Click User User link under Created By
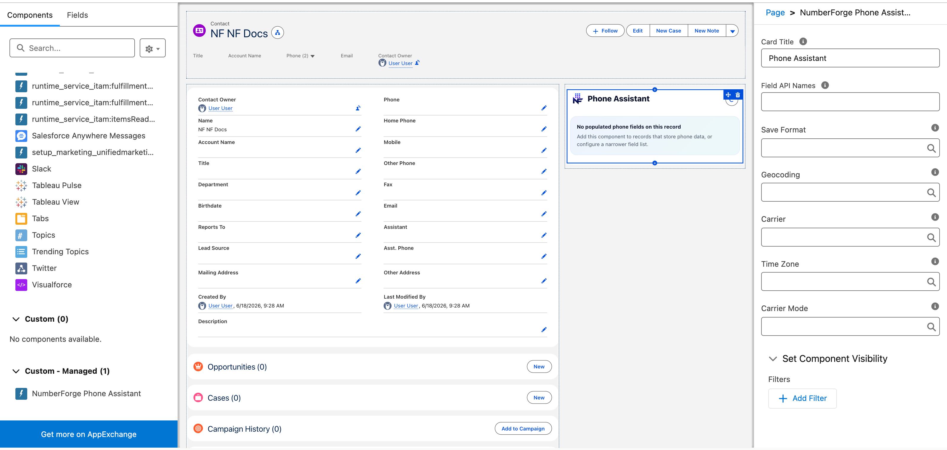This screenshot has height=450, width=947. (x=220, y=306)
